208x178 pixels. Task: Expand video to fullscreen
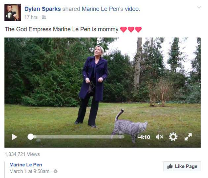188,137
